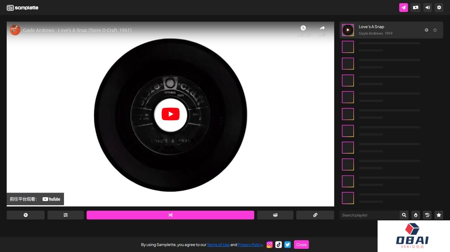The height and width of the screenshot is (252, 450).
Task: Favorite Love's A Snap with star outline
Action: click(x=435, y=30)
